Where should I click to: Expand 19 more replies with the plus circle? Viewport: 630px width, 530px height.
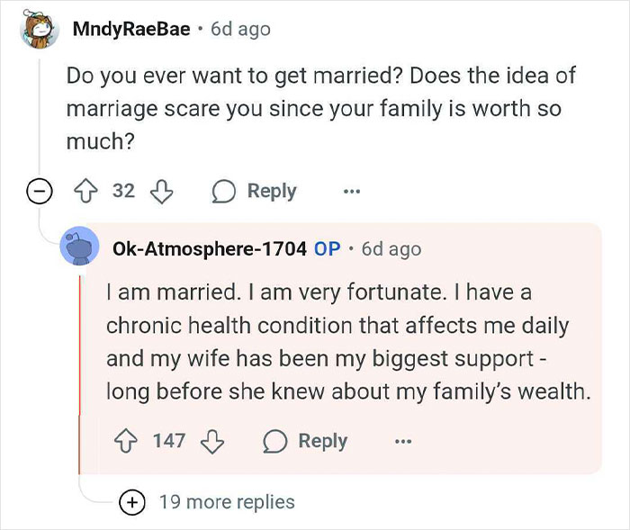(131, 502)
